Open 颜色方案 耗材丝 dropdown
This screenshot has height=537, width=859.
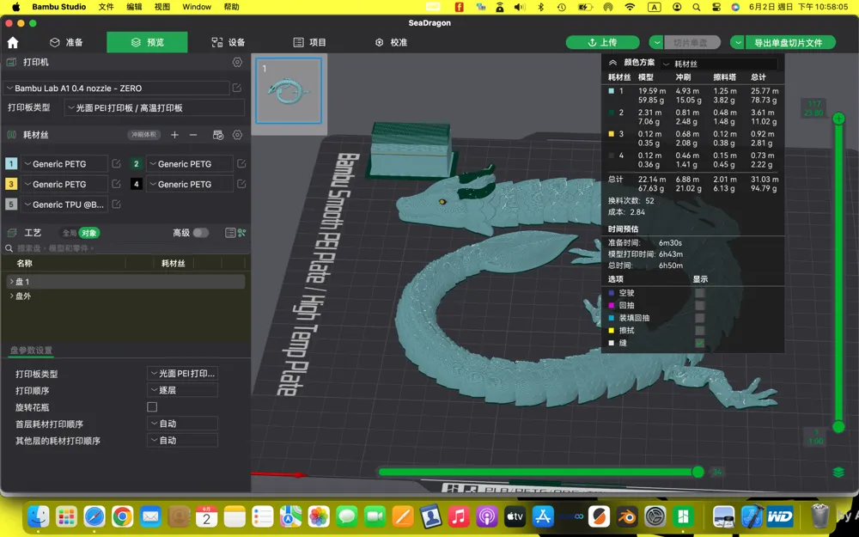(x=719, y=64)
